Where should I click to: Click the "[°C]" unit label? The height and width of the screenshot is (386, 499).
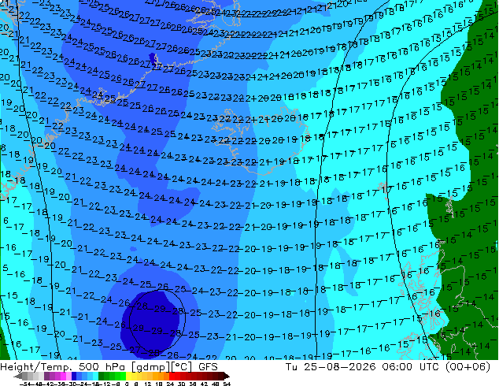(x=182, y=367)
